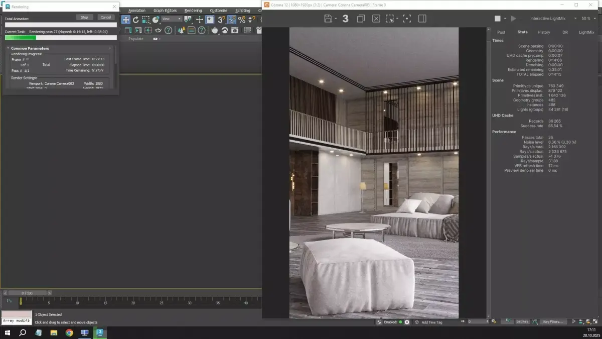Open Windows taskbar search
This screenshot has width=602, height=339.
pyautogui.click(x=23, y=332)
